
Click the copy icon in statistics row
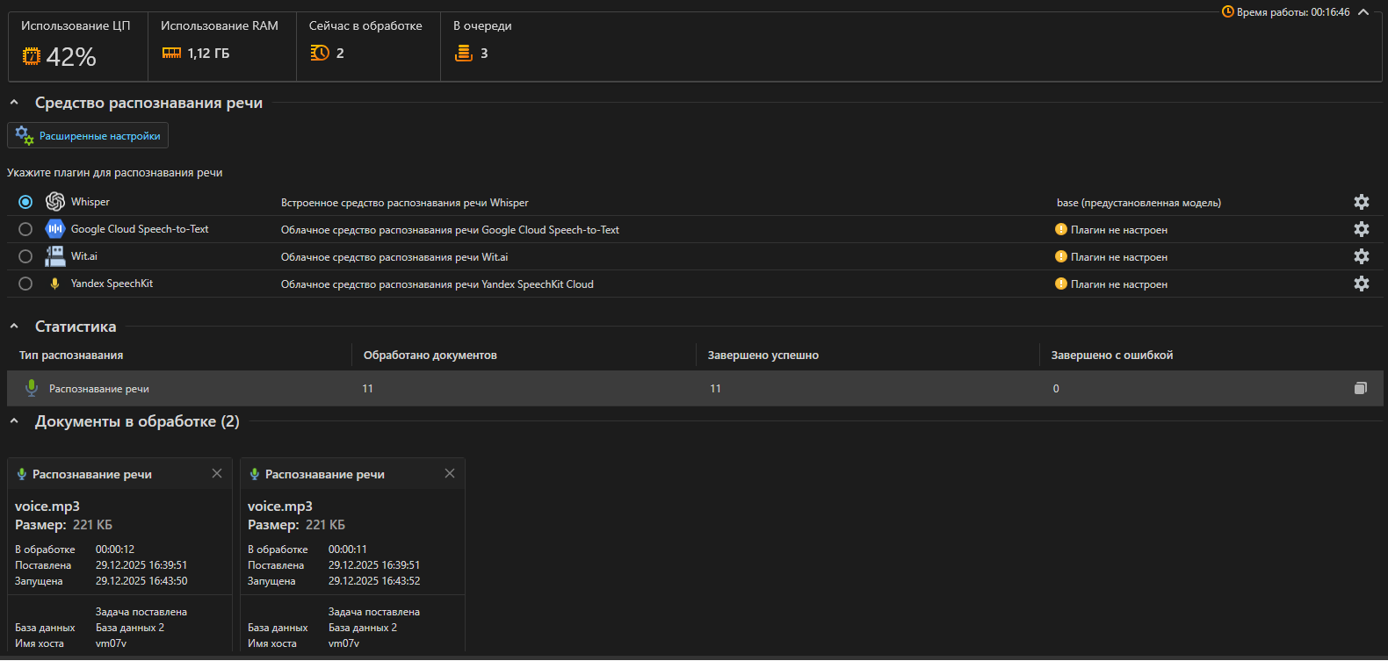click(x=1360, y=388)
